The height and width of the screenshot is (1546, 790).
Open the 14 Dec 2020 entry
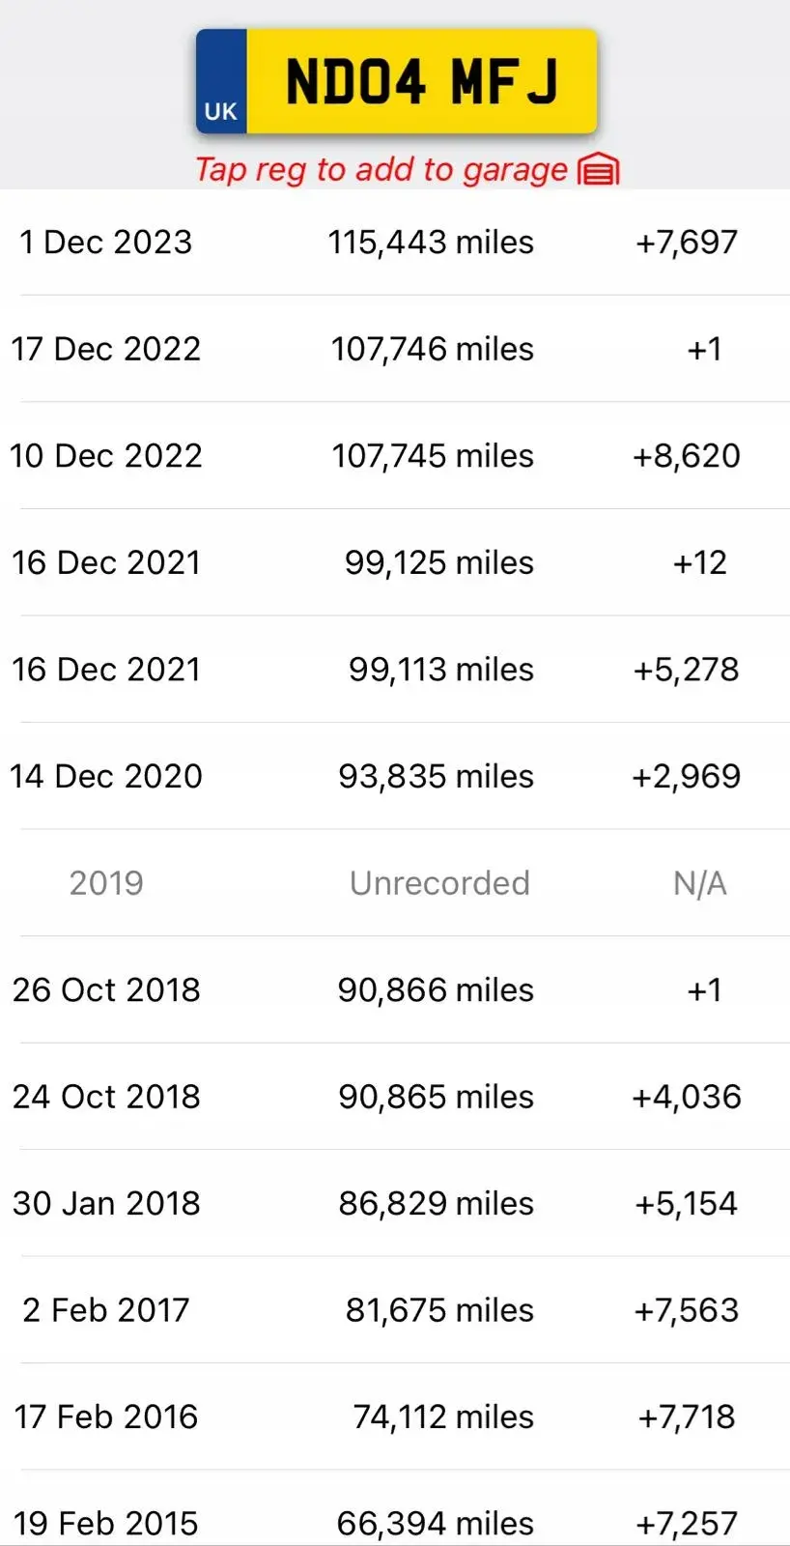coord(395,776)
